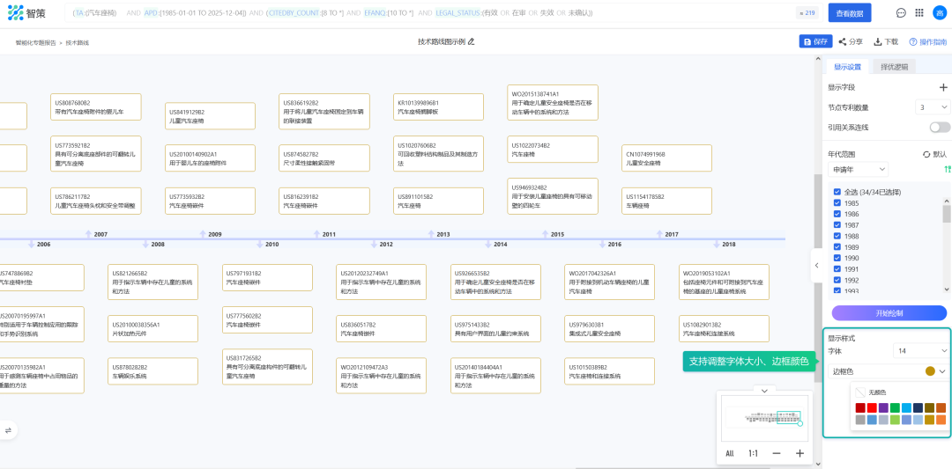Click the 技术路线 breadcrumb
This screenshot has height=469, width=952.
[x=77, y=43]
